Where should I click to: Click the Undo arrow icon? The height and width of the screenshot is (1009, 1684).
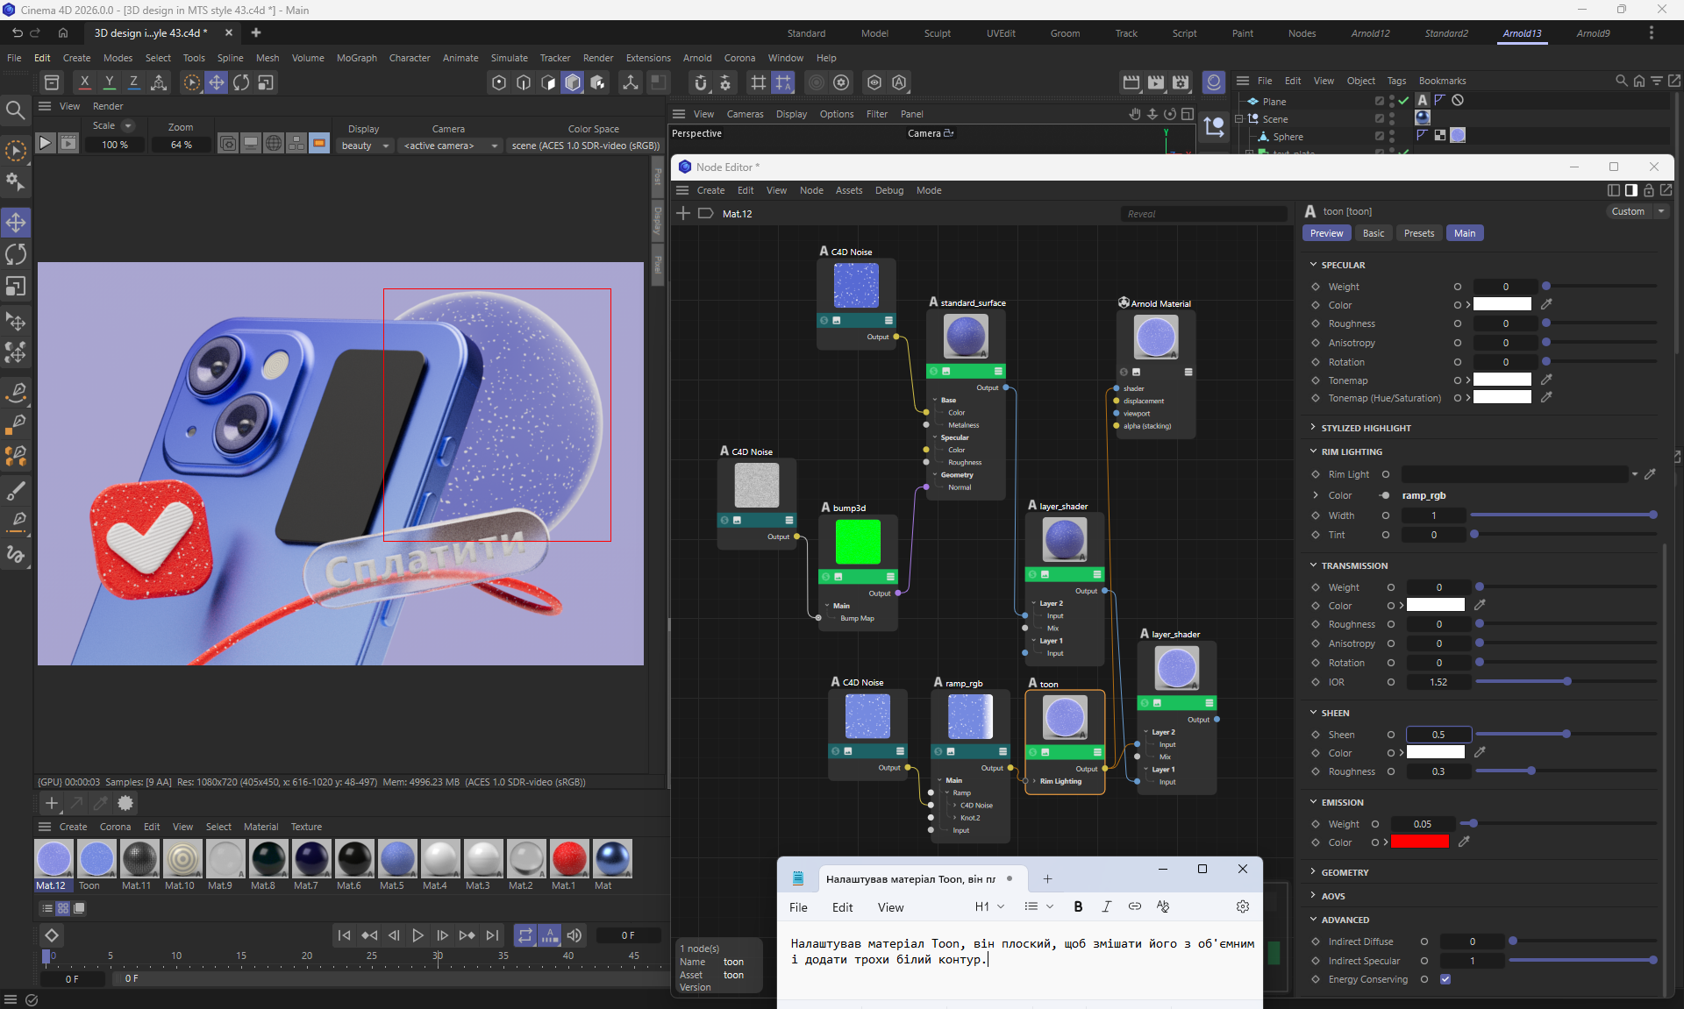pyautogui.click(x=17, y=32)
